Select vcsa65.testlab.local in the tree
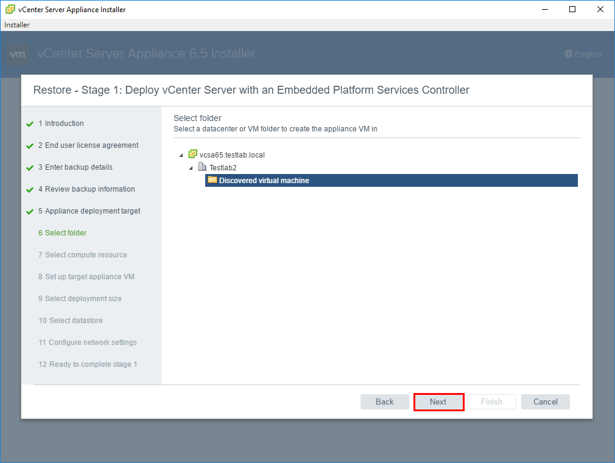Image resolution: width=615 pixels, height=463 pixels. coord(232,155)
